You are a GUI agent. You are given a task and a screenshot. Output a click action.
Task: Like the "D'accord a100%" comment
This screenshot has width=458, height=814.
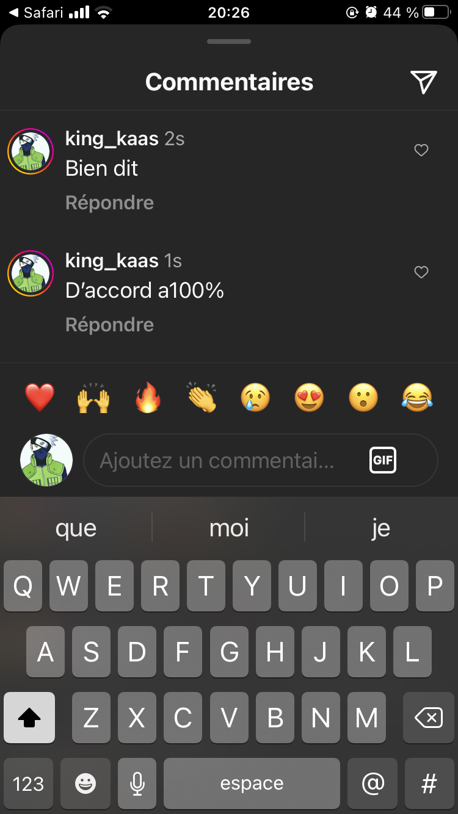pyautogui.click(x=421, y=272)
